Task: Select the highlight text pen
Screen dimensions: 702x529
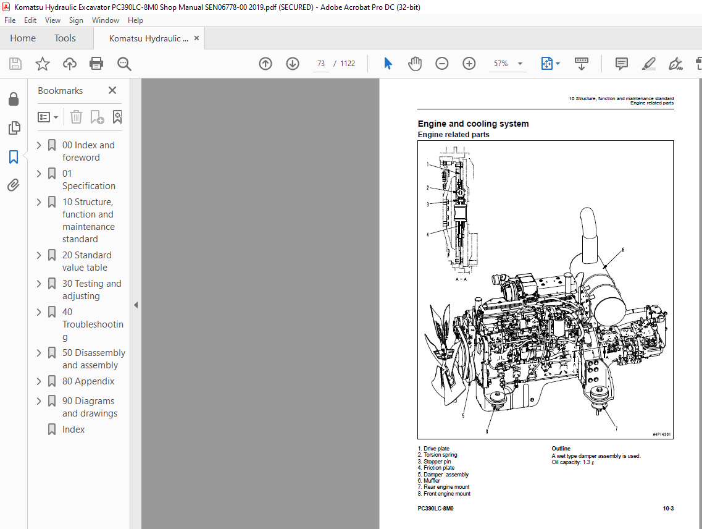Action: click(x=649, y=64)
